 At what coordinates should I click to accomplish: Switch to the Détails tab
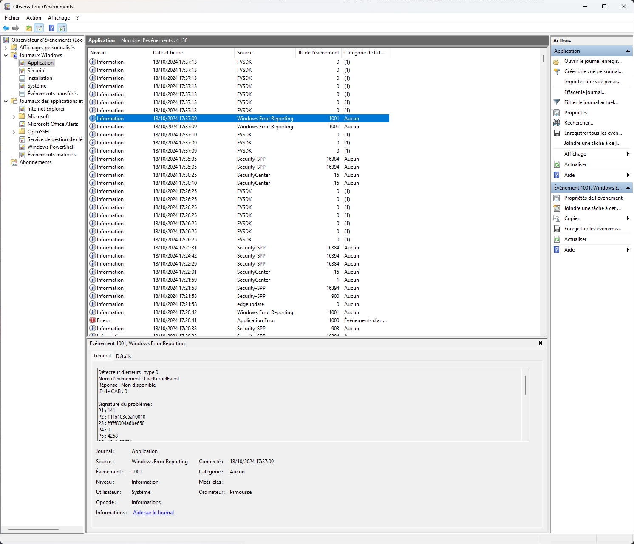coord(123,357)
